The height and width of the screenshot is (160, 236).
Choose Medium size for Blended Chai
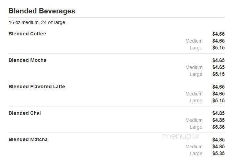pos(194,120)
